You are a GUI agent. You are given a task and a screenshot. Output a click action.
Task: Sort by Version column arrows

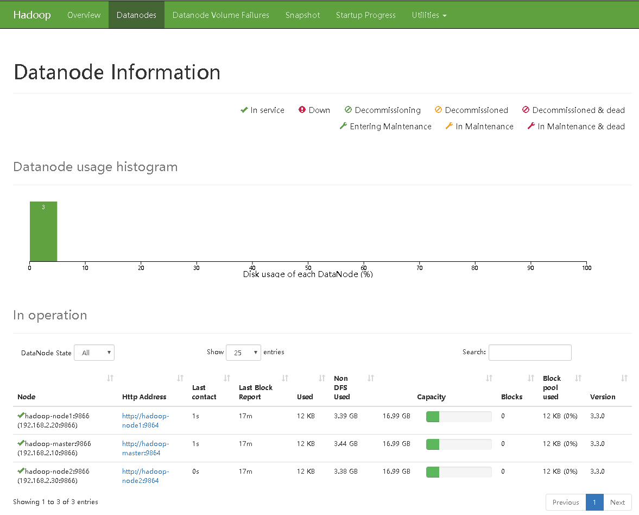(x=624, y=379)
